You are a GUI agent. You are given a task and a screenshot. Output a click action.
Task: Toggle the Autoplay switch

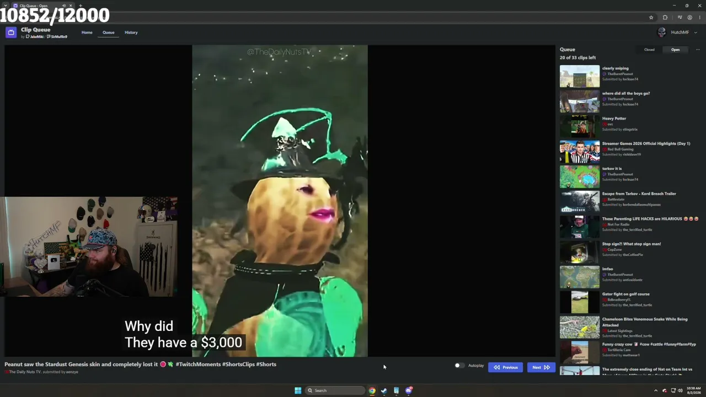pyautogui.click(x=459, y=366)
